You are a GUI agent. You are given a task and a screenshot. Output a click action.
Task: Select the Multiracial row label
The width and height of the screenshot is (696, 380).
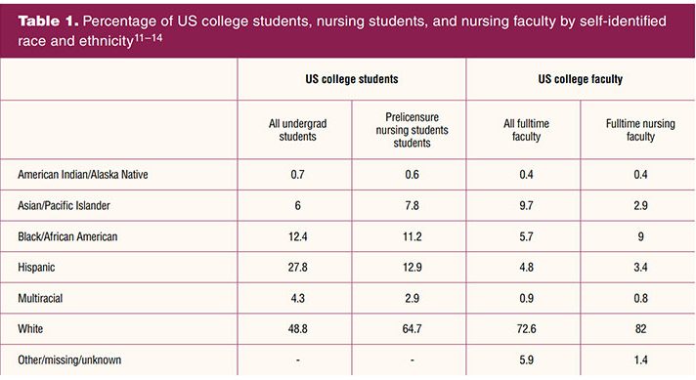pos(40,298)
